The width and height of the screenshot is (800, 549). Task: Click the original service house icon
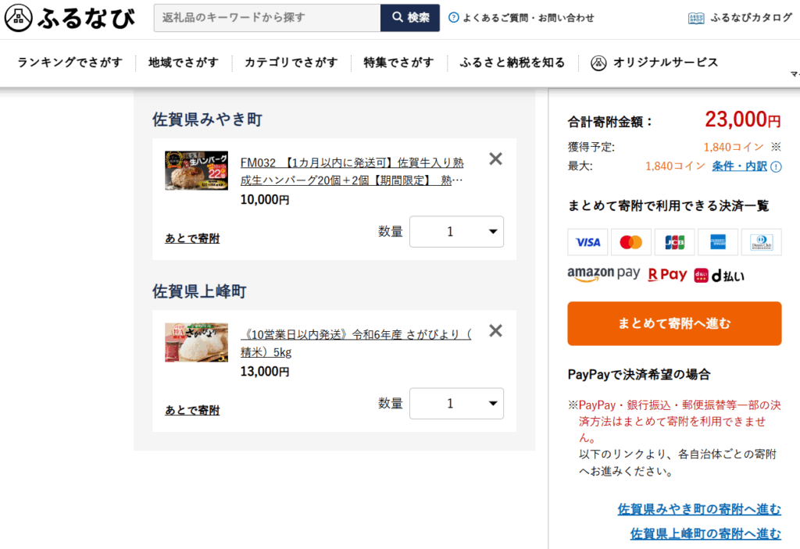pyautogui.click(x=599, y=62)
